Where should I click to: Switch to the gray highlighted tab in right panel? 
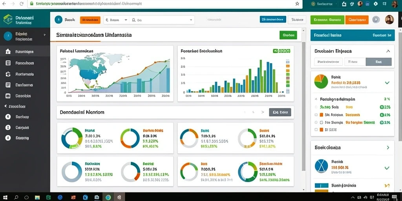pos(378,62)
